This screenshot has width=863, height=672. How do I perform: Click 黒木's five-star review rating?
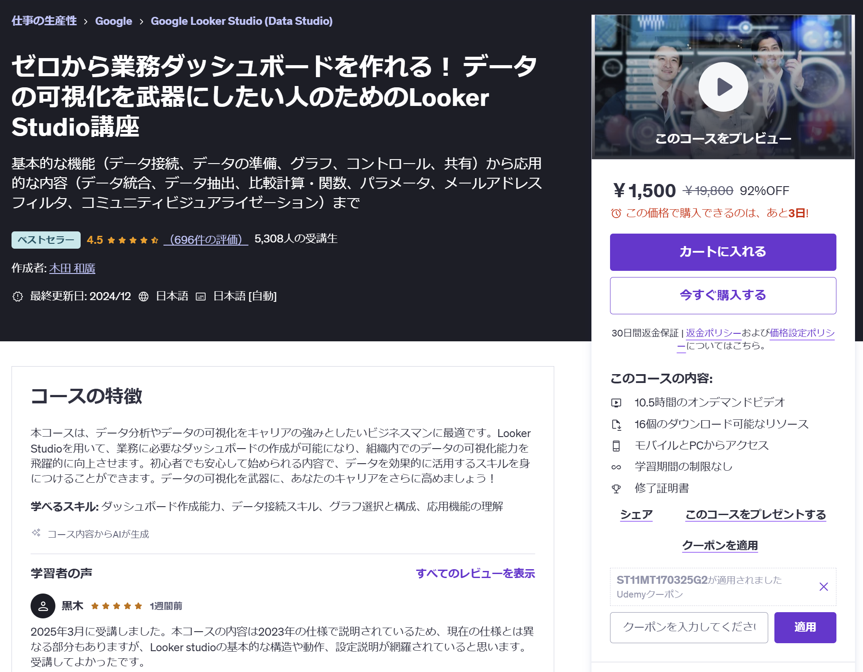[117, 606]
